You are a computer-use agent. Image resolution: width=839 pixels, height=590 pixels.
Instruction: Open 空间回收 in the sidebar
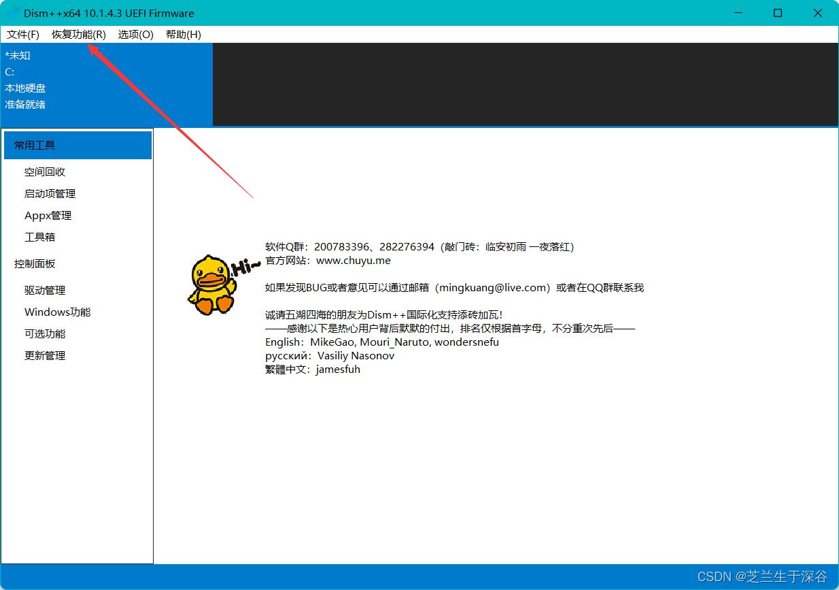pos(45,172)
